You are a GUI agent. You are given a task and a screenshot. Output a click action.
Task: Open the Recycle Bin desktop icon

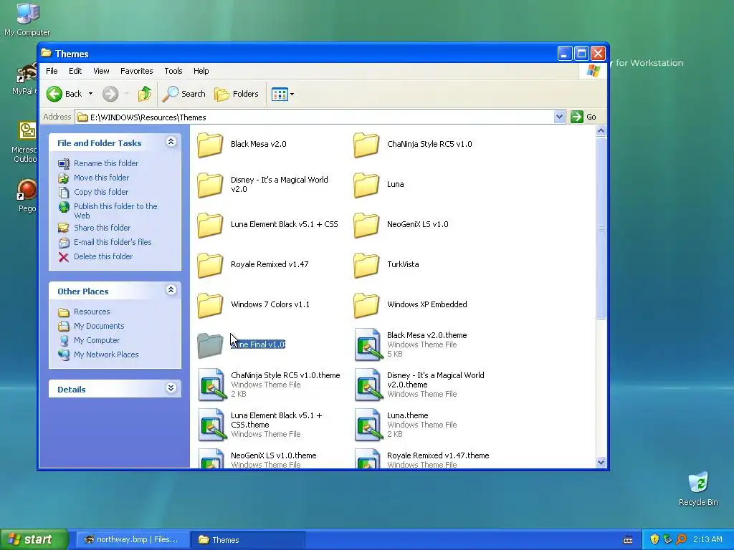[698, 488]
